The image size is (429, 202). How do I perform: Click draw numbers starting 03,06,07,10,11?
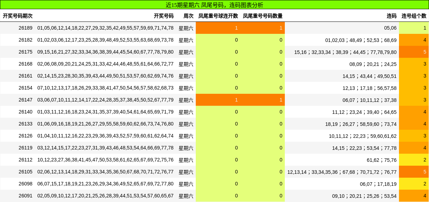106,100
